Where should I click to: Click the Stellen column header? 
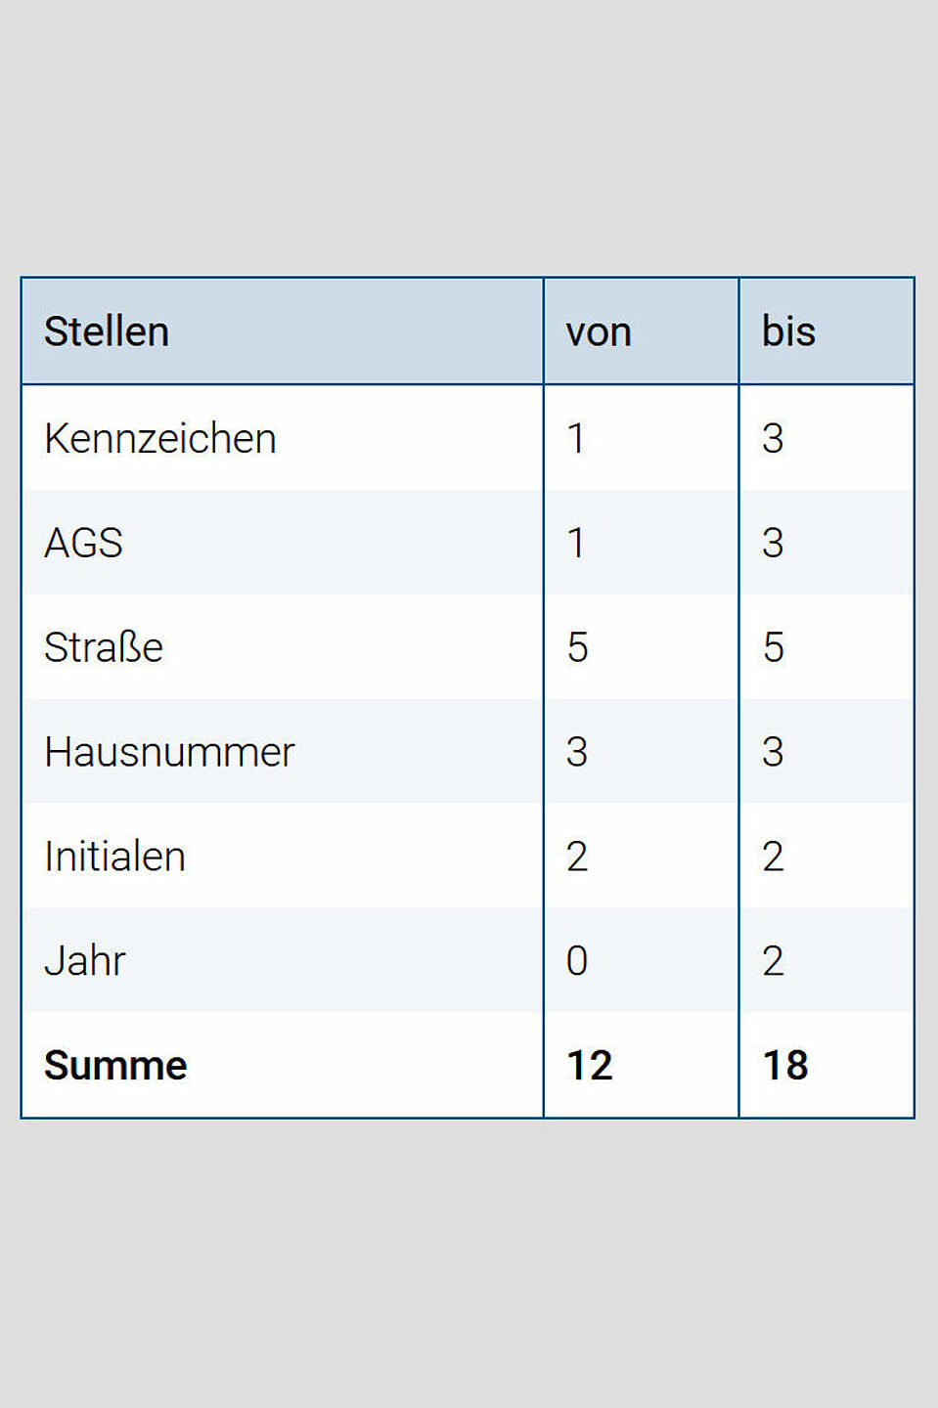[107, 331]
